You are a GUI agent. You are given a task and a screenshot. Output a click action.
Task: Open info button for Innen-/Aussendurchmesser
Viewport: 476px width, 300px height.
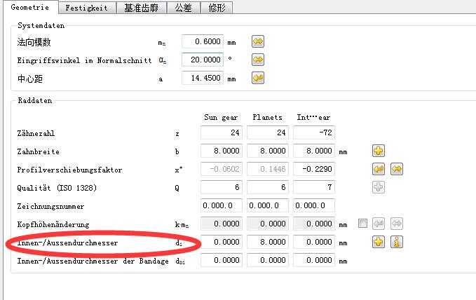tap(396, 243)
